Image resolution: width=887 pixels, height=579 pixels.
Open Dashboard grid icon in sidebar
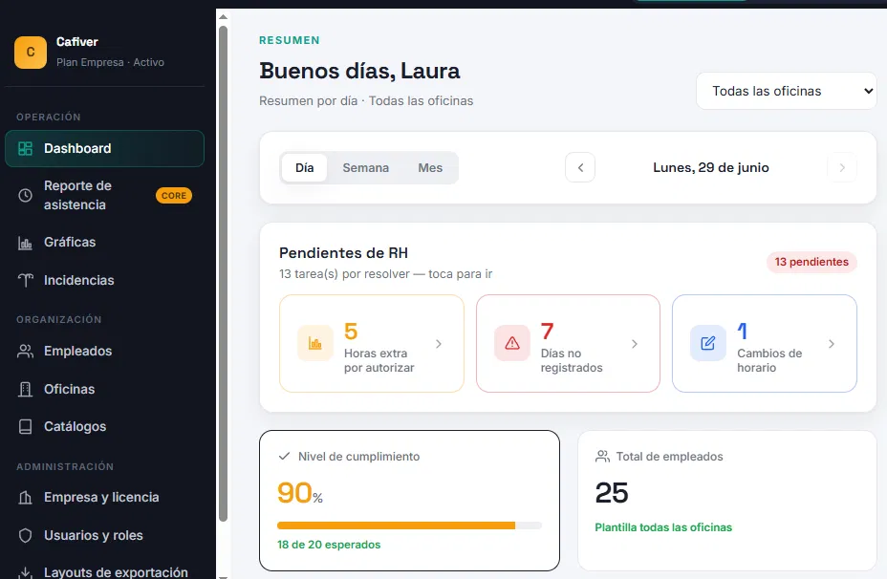coord(26,149)
